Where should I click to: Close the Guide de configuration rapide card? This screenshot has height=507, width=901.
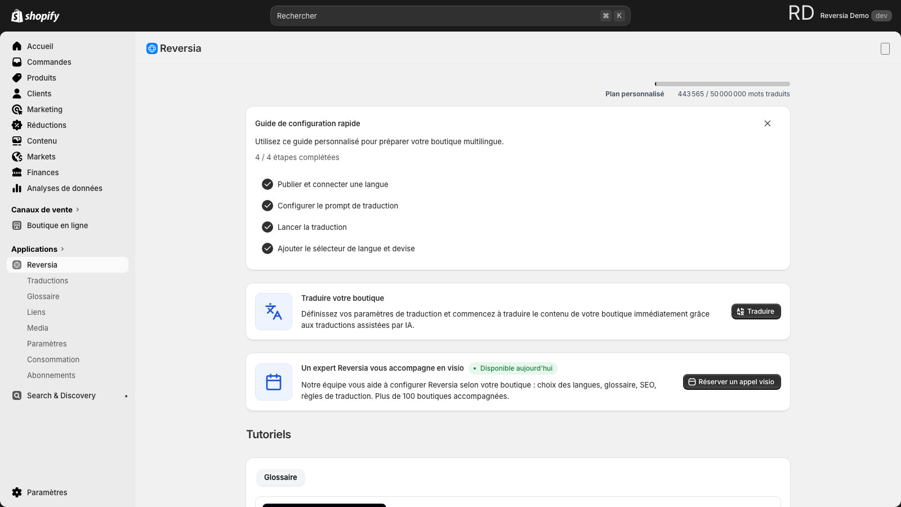[x=768, y=123]
